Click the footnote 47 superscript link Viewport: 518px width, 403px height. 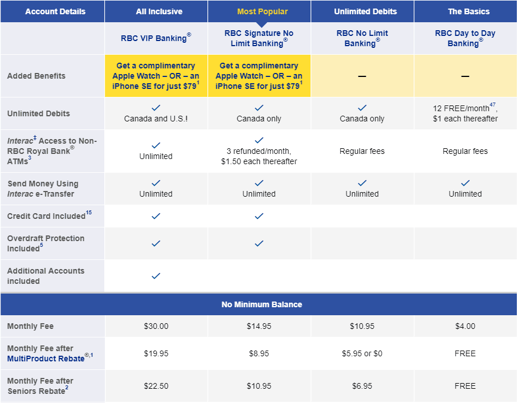492,105
